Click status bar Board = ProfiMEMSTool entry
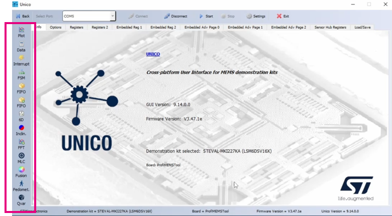392x216 pixels. point(210,211)
